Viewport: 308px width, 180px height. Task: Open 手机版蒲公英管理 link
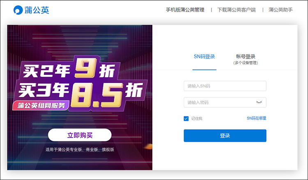185,10
